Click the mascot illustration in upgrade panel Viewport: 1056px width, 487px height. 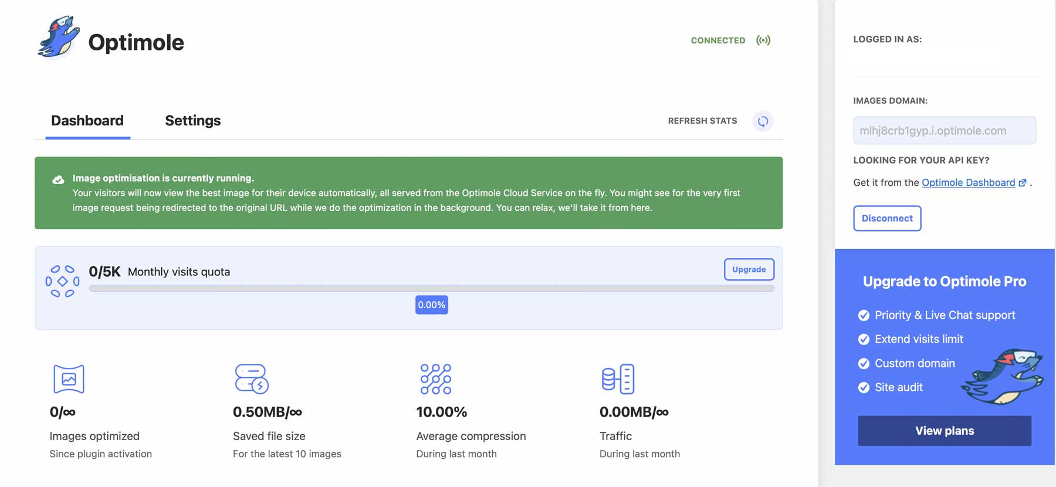1002,376
